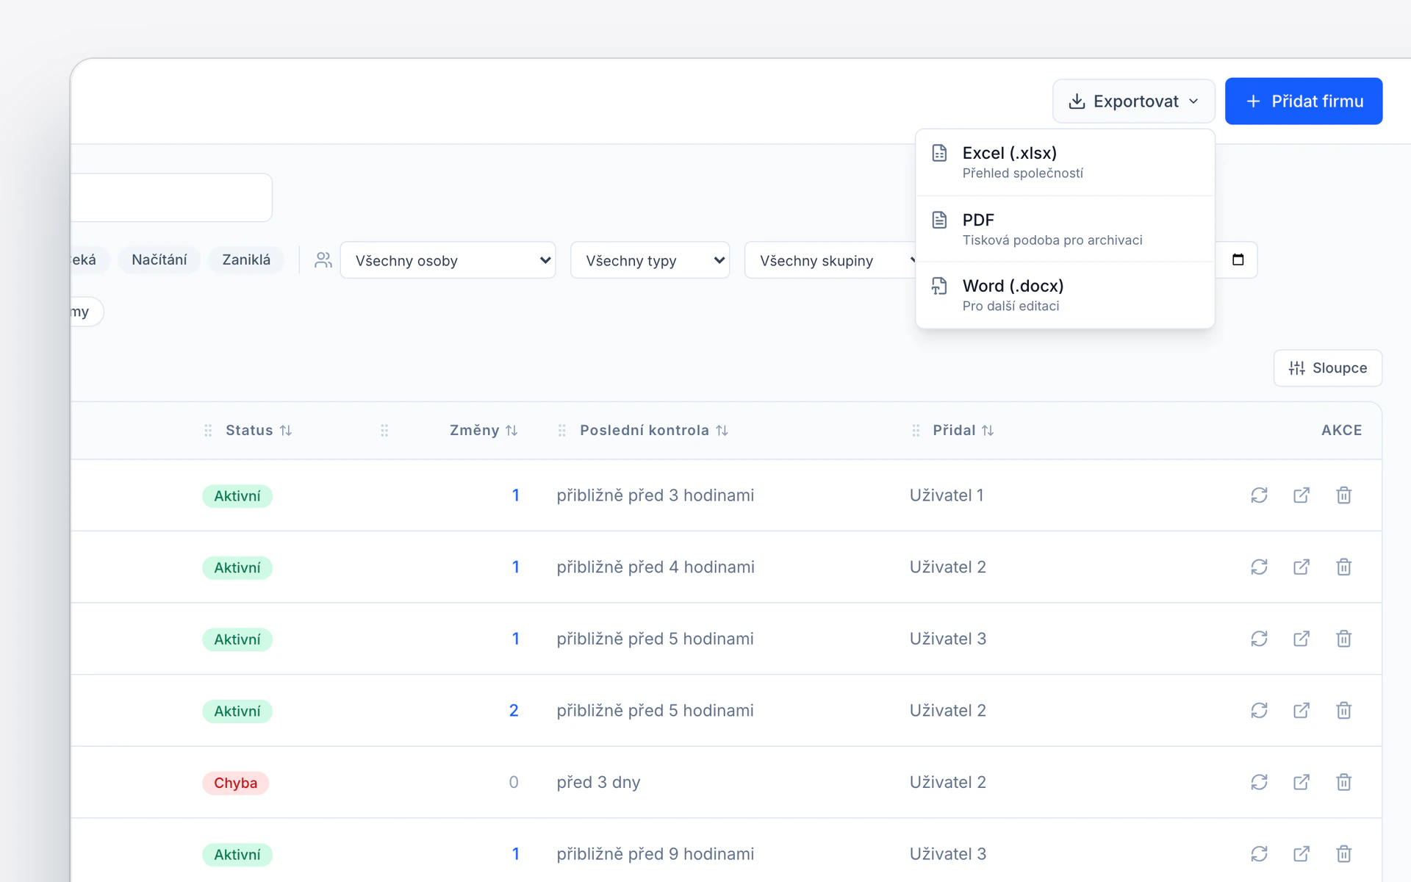Open external link for 4 hodinami row
Viewport: 1411px width, 882px height.
pos(1302,567)
